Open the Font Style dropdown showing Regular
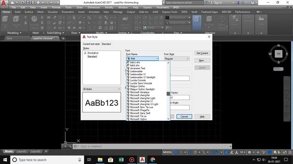 177,59
